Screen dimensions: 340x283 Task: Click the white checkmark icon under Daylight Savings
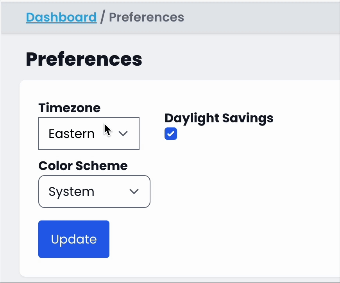(x=171, y=134)
